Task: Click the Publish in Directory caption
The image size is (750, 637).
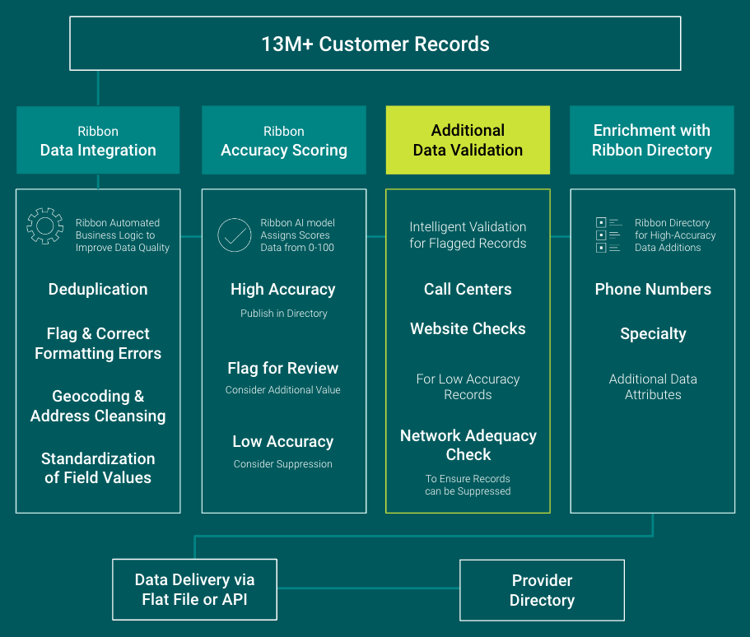Action: tap(284, 314)
